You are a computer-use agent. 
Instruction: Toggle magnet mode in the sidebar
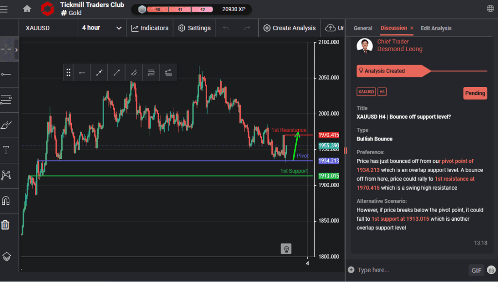tap(7, 201)
